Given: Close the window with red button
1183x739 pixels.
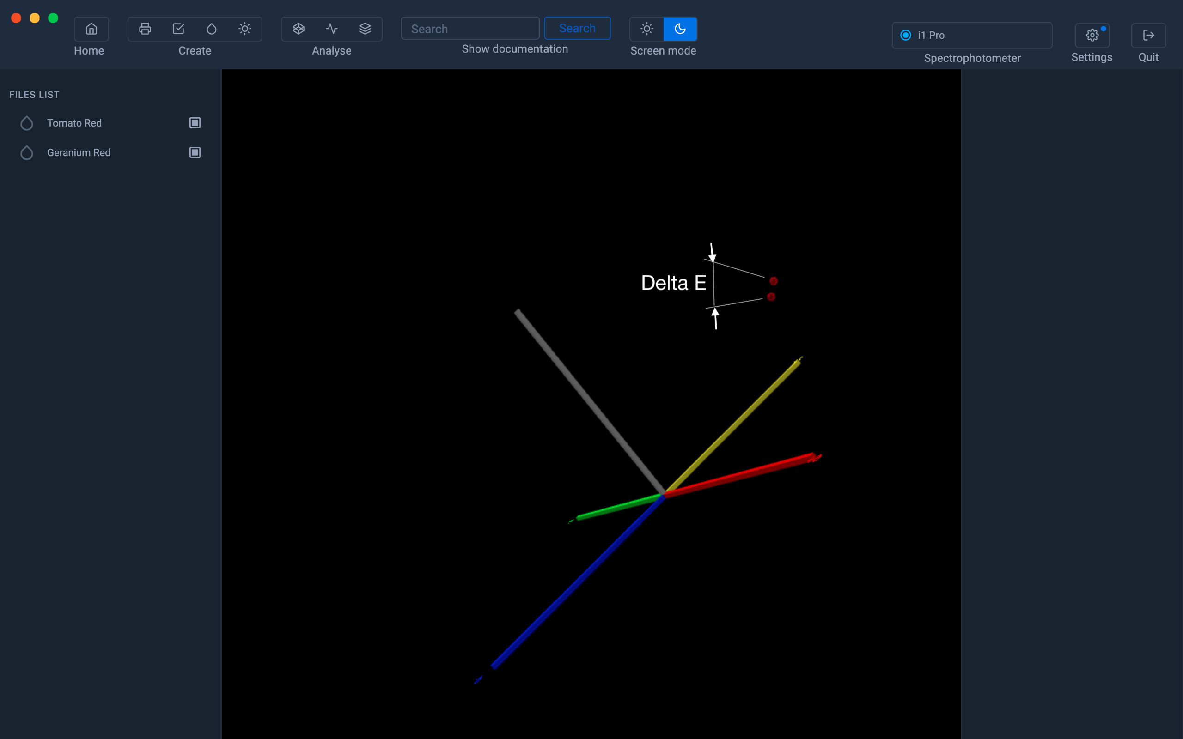Looking at the screenshot, I should pos(16,18).
